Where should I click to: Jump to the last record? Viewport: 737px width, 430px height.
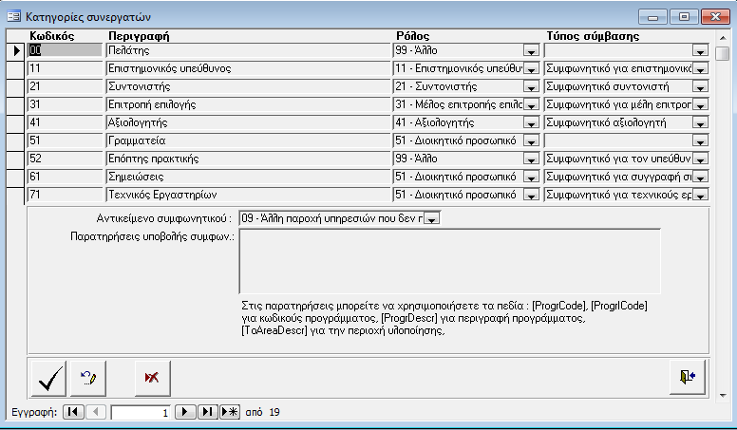pos(207,412)
